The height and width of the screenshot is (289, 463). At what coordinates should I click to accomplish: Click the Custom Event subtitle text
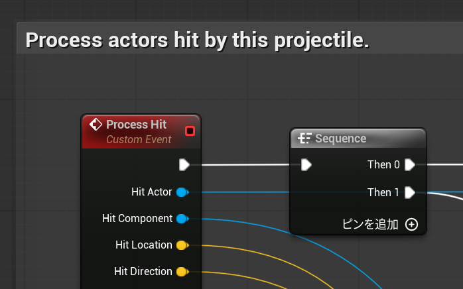point(139,140)
